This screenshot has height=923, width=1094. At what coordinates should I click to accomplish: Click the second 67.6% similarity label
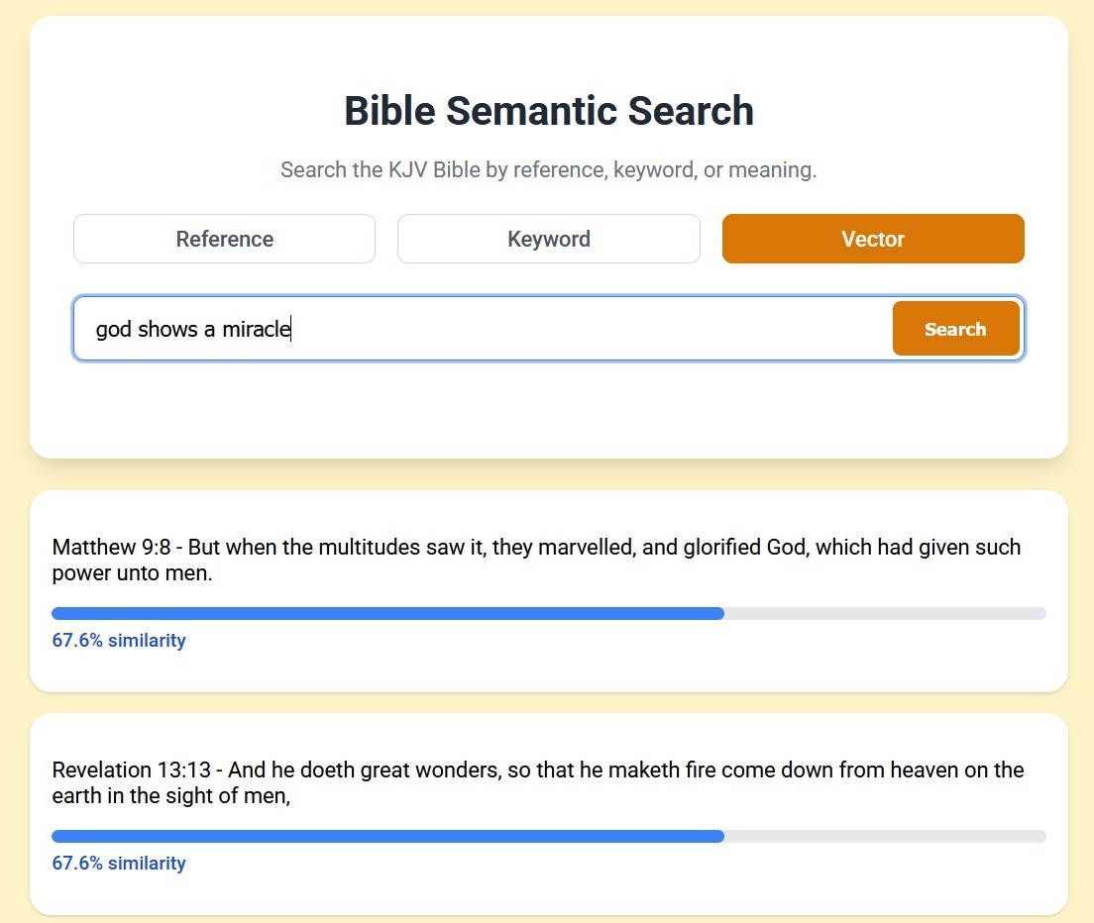coord(118,863)
